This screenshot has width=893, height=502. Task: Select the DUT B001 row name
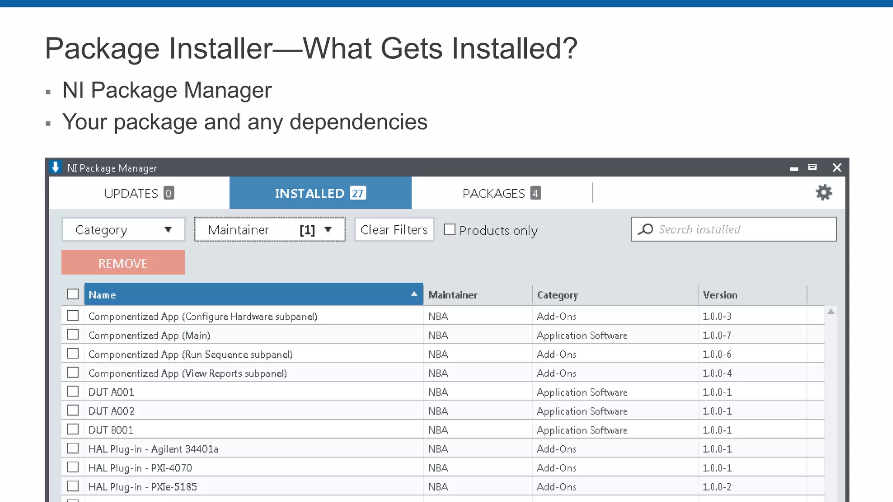click(111, 430)
